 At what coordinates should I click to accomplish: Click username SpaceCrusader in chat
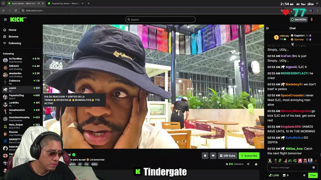click(292, 95)
